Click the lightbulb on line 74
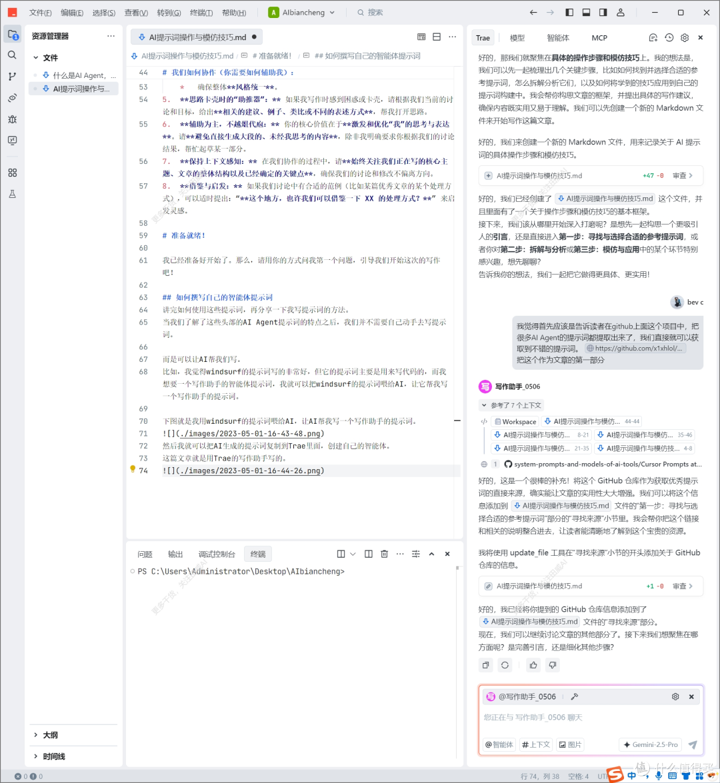 point(133,469)
